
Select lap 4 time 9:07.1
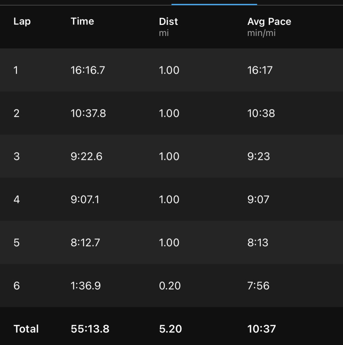pos(85,199)
